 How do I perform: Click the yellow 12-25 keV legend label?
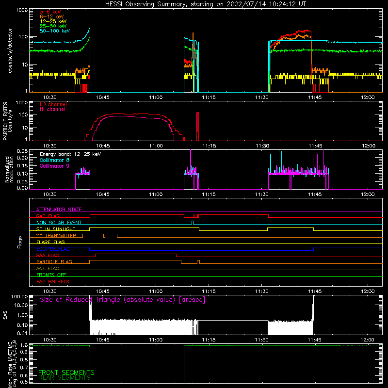pos(53,21)
